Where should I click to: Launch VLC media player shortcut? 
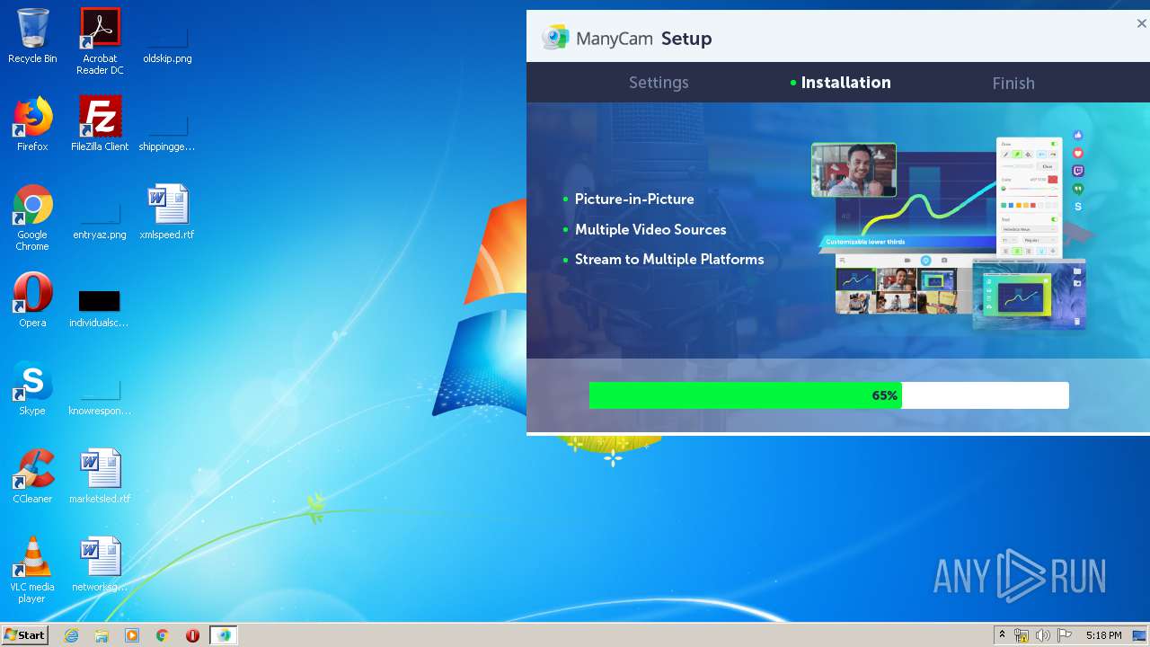pyautogui.click(x=32, y=571)
